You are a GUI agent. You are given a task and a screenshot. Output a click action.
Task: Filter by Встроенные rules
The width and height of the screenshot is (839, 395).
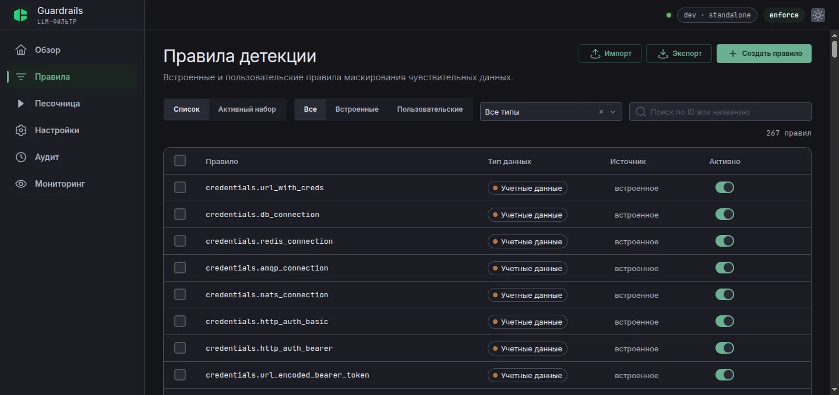point(357,109)
